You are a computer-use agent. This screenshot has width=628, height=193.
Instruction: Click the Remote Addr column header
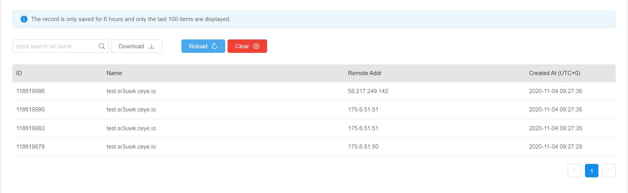(365, 73)
